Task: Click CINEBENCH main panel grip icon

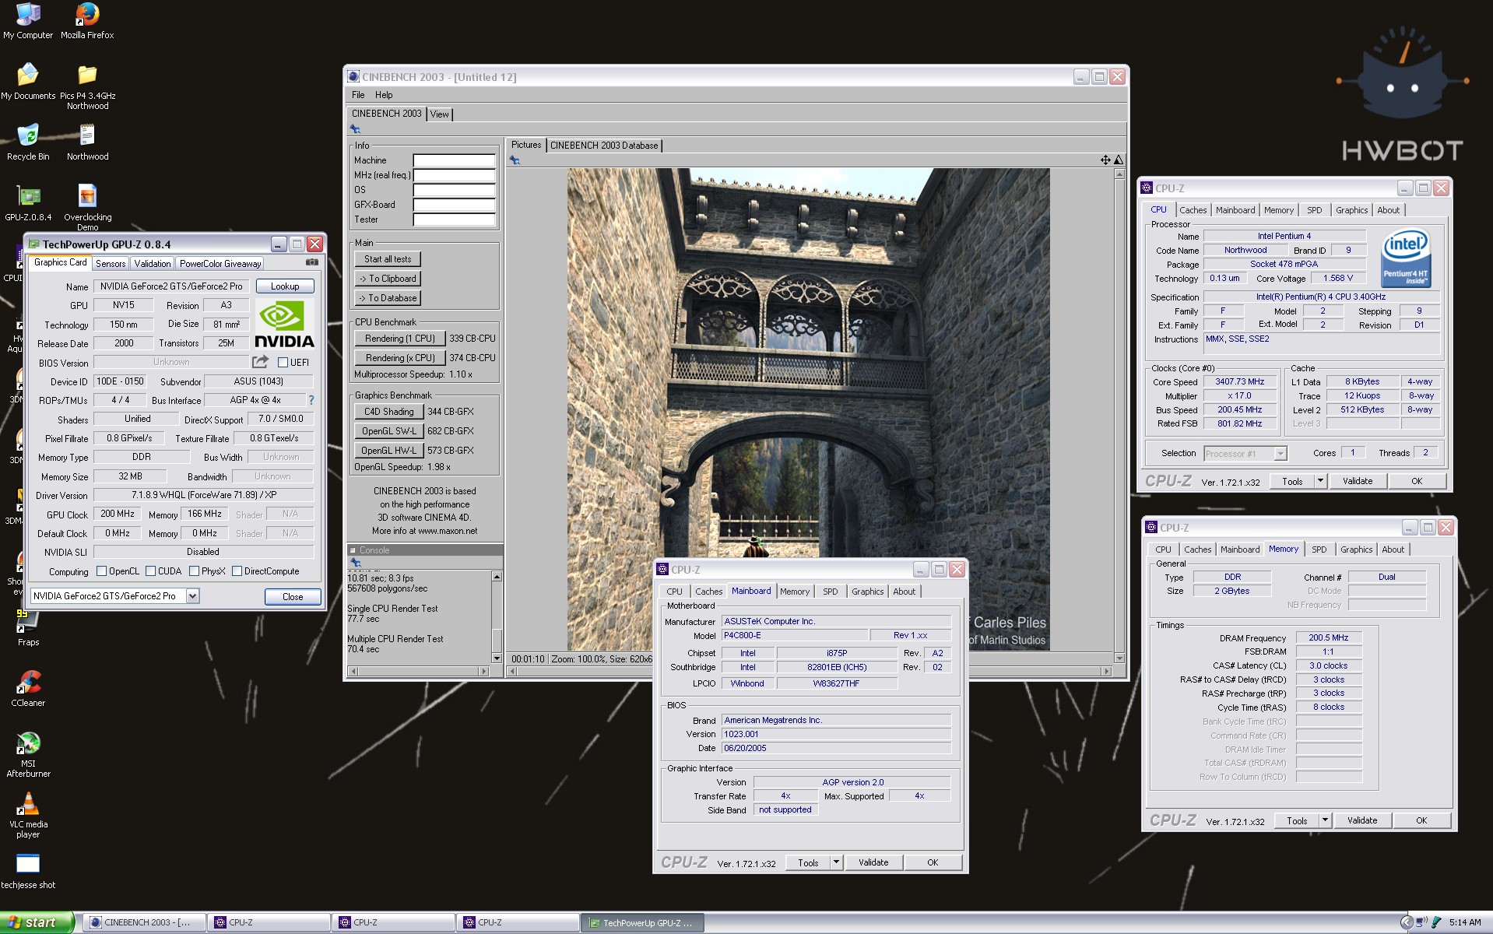Action: [355, 129]
